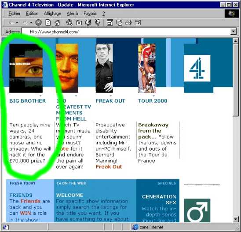Open the Mail toolbar icon

point(119,22)
